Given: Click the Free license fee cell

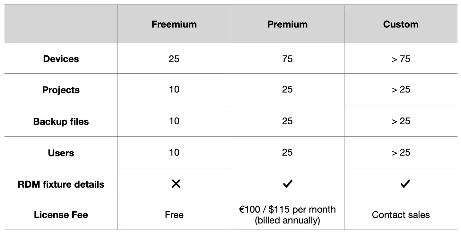Looking at the screenshot, I should click(x=174, y=215).
